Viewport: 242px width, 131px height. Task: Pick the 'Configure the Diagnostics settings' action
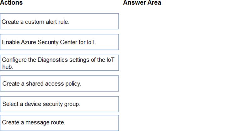click(59, 63)
